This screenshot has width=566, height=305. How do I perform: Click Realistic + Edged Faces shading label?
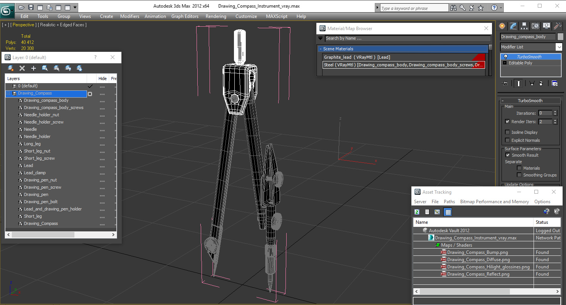coord(63,25)
